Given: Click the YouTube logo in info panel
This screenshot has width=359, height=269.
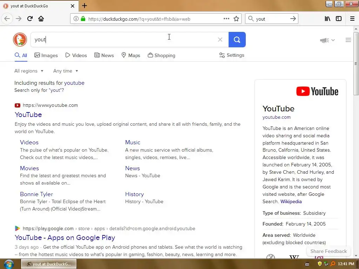Looking at the screenshot, I should click(317, 91).
